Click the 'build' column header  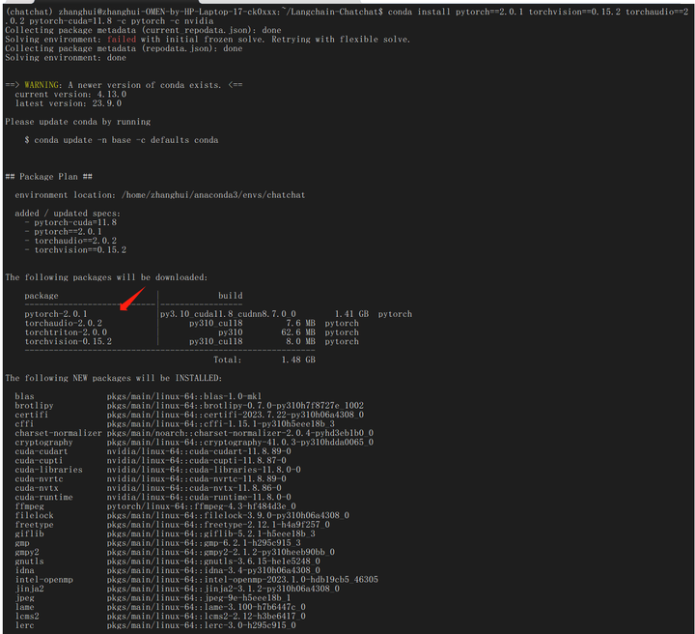click(231, 296)
